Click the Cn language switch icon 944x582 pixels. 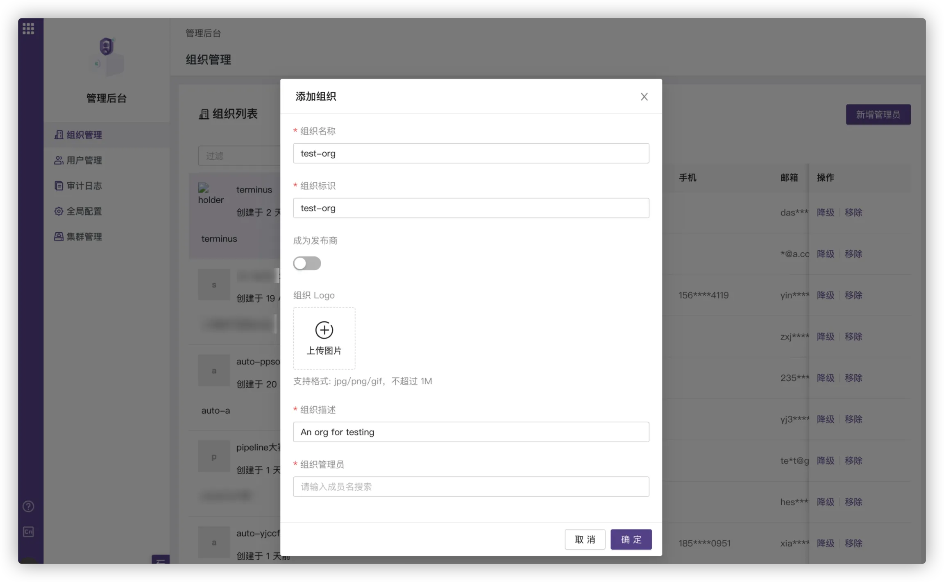click(28, 532)
